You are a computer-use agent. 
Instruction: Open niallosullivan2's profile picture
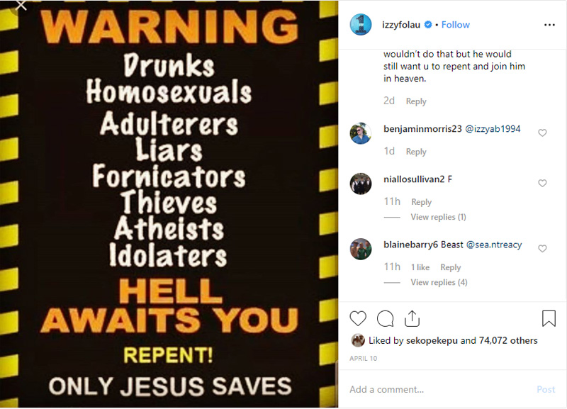click(361, 184)
